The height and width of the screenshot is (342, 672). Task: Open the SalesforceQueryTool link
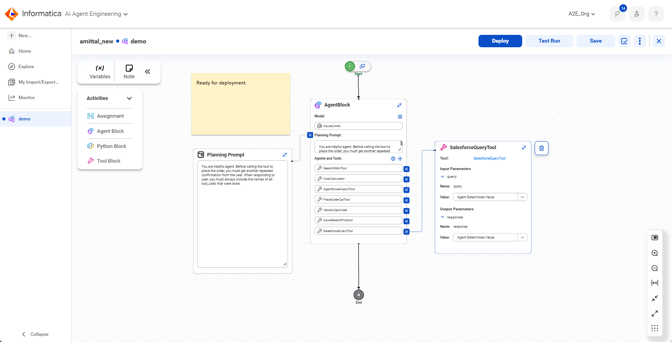489,158
